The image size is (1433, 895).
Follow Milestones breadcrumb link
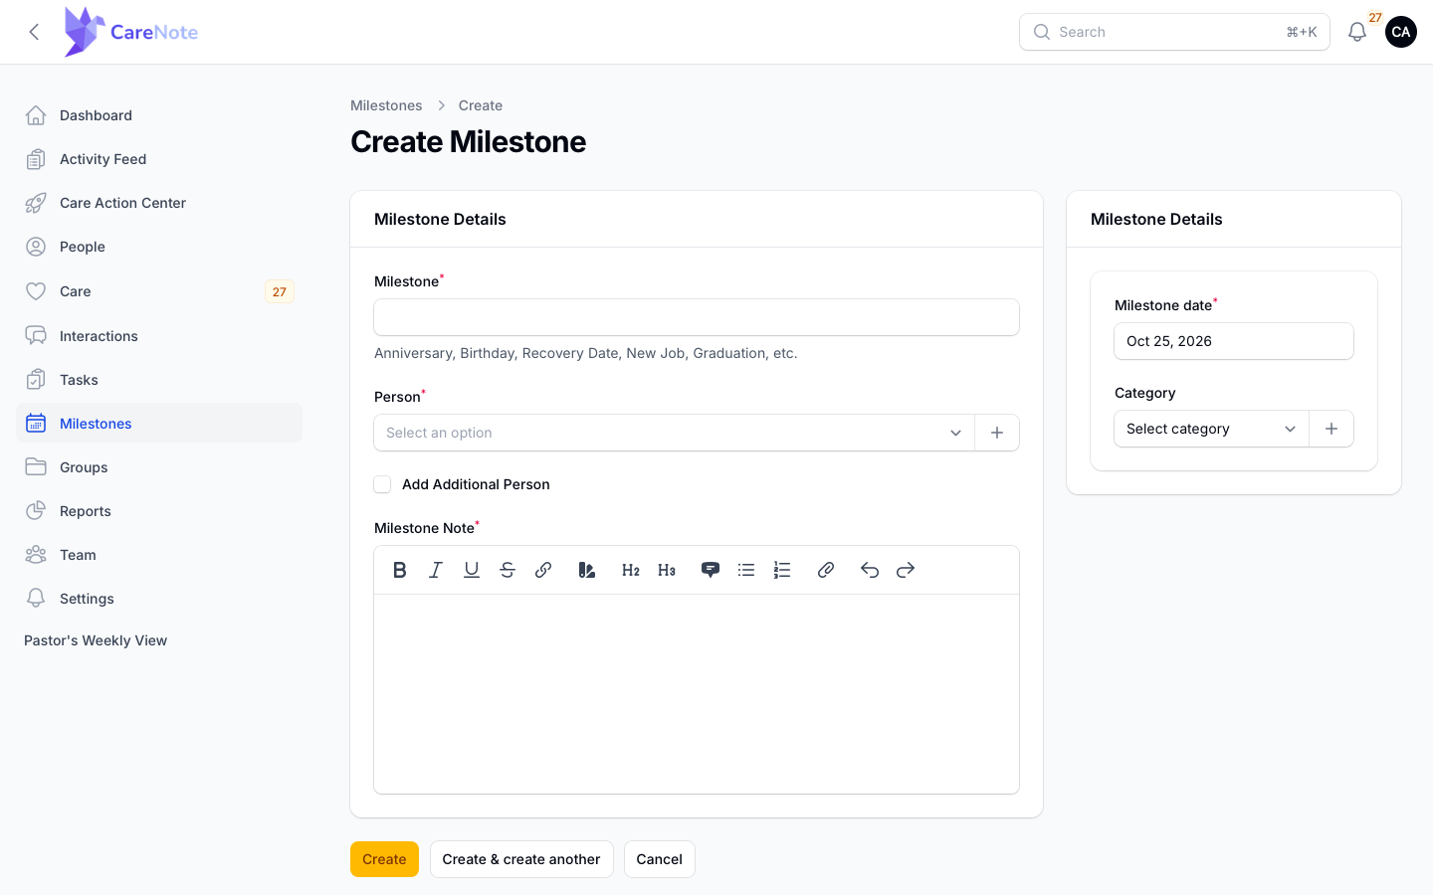tap(386, 105)
